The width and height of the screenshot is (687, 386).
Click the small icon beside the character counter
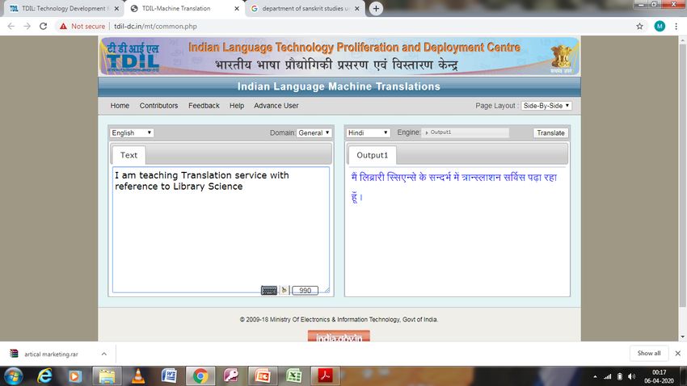(x=284, y=290)
